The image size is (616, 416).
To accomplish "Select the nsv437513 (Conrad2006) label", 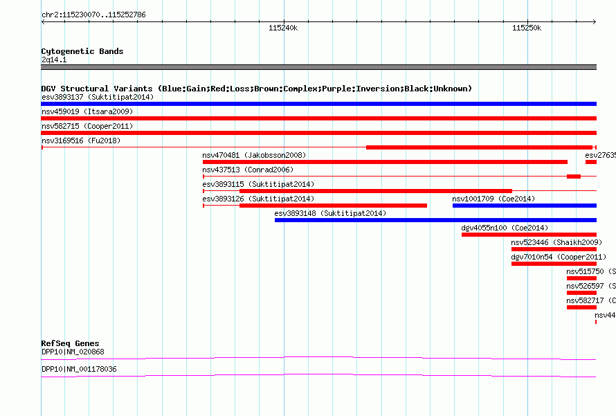I will 248,170.
